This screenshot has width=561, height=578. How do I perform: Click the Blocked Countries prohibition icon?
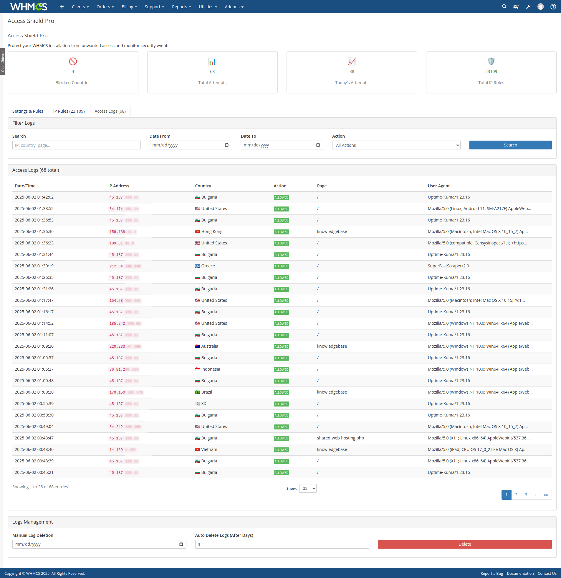[73, 61]
